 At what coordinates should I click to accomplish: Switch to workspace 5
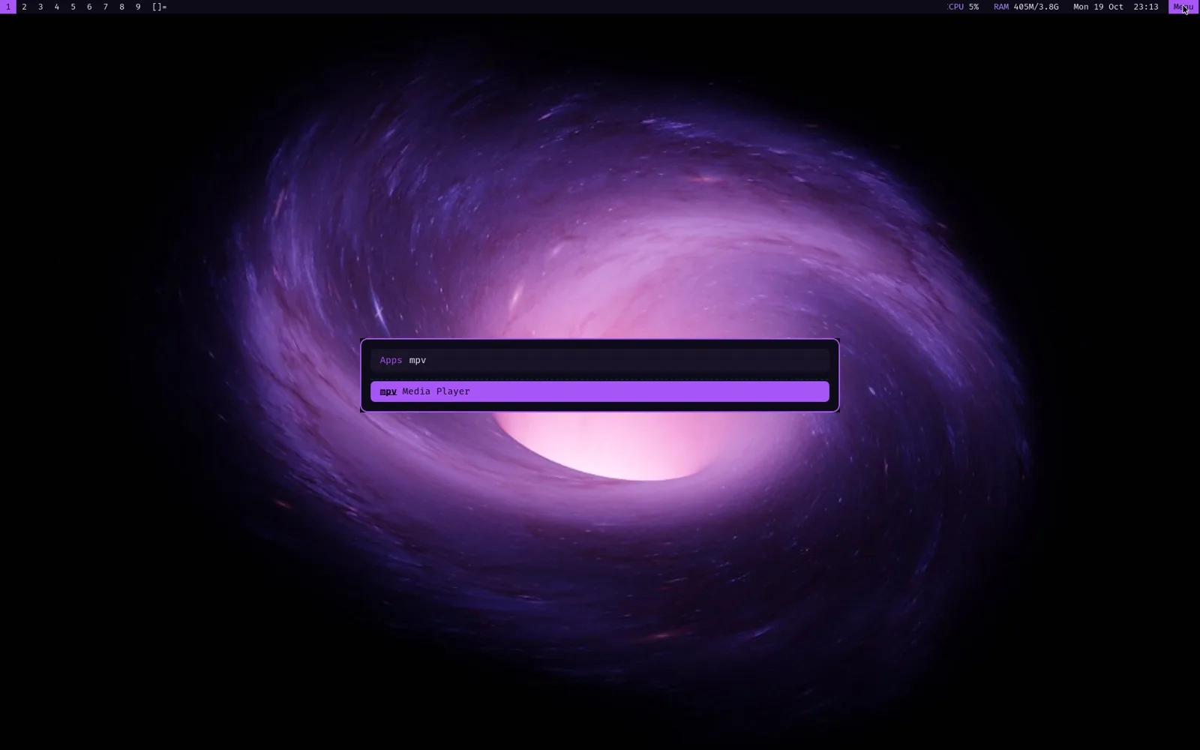tap(73, 7)
